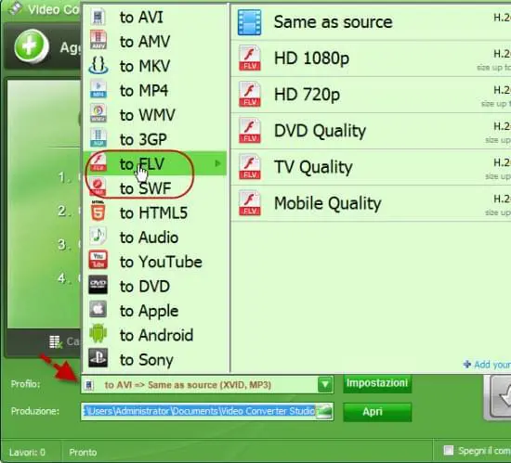The image size is (511, 463).
Task: Click the Impostazioni button
Action: coord(377,383)
